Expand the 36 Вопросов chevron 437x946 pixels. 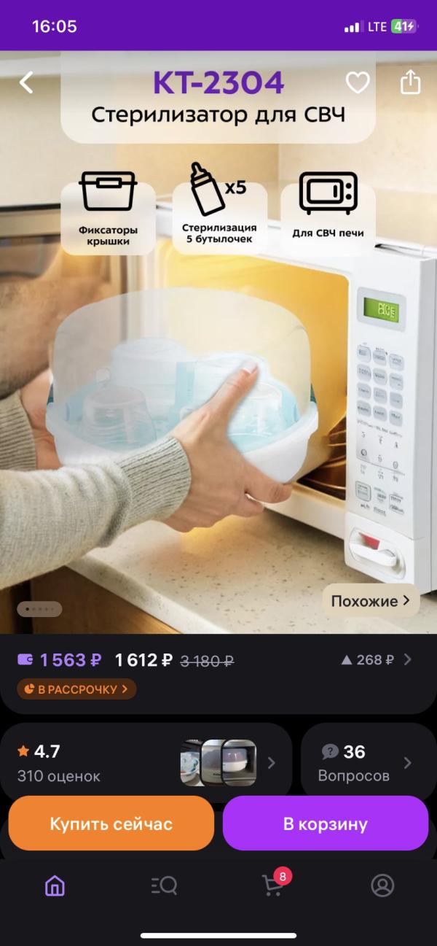point(407,763)
